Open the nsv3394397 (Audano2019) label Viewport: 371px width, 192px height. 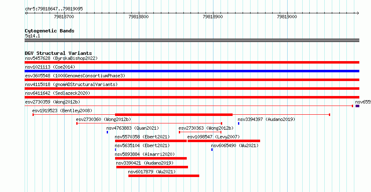(x=266, y=119)
